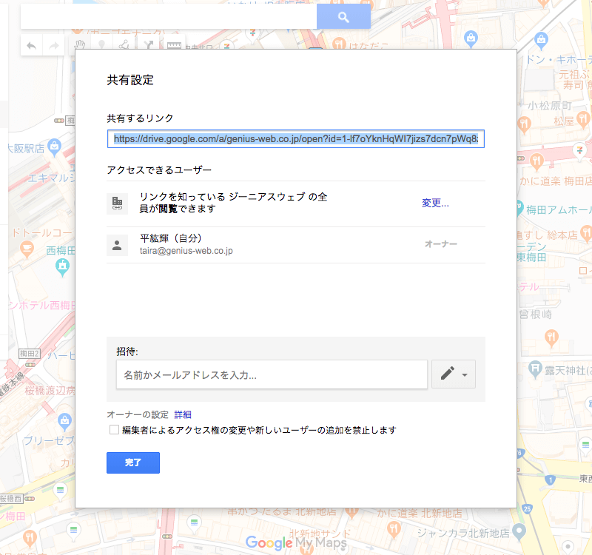Enable 編集者によるアクセス権の変更 restriction checkbox

(114, 430)
